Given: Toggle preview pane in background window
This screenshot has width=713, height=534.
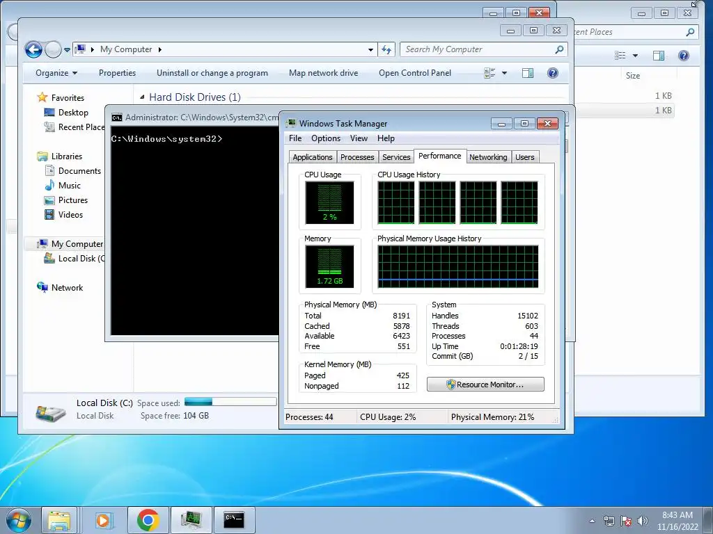Looking at the screenshot, I should point(659,56).
